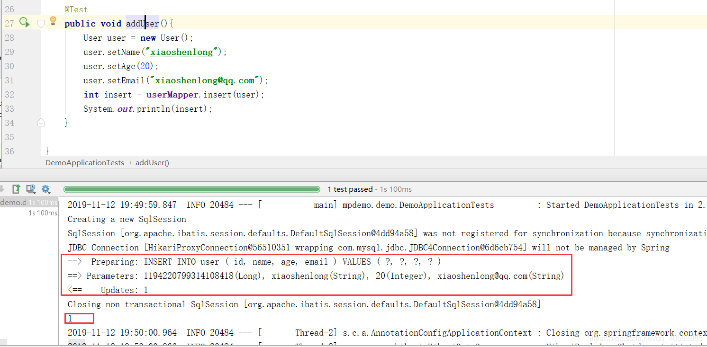The height and width of the screenshot is (347, 707).
Task: Open the test runner settings gear
Action: [45, 189]
